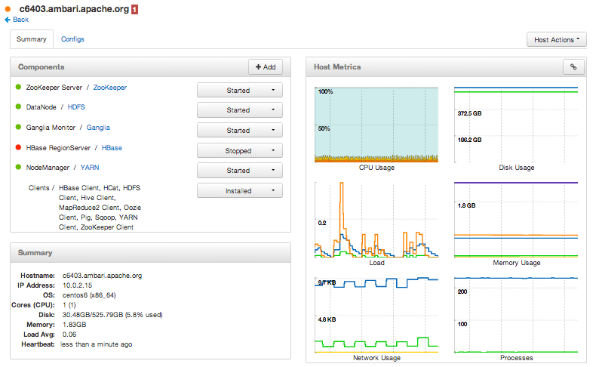
Task: Open the HDFS service link
Action: click(76, 107)
